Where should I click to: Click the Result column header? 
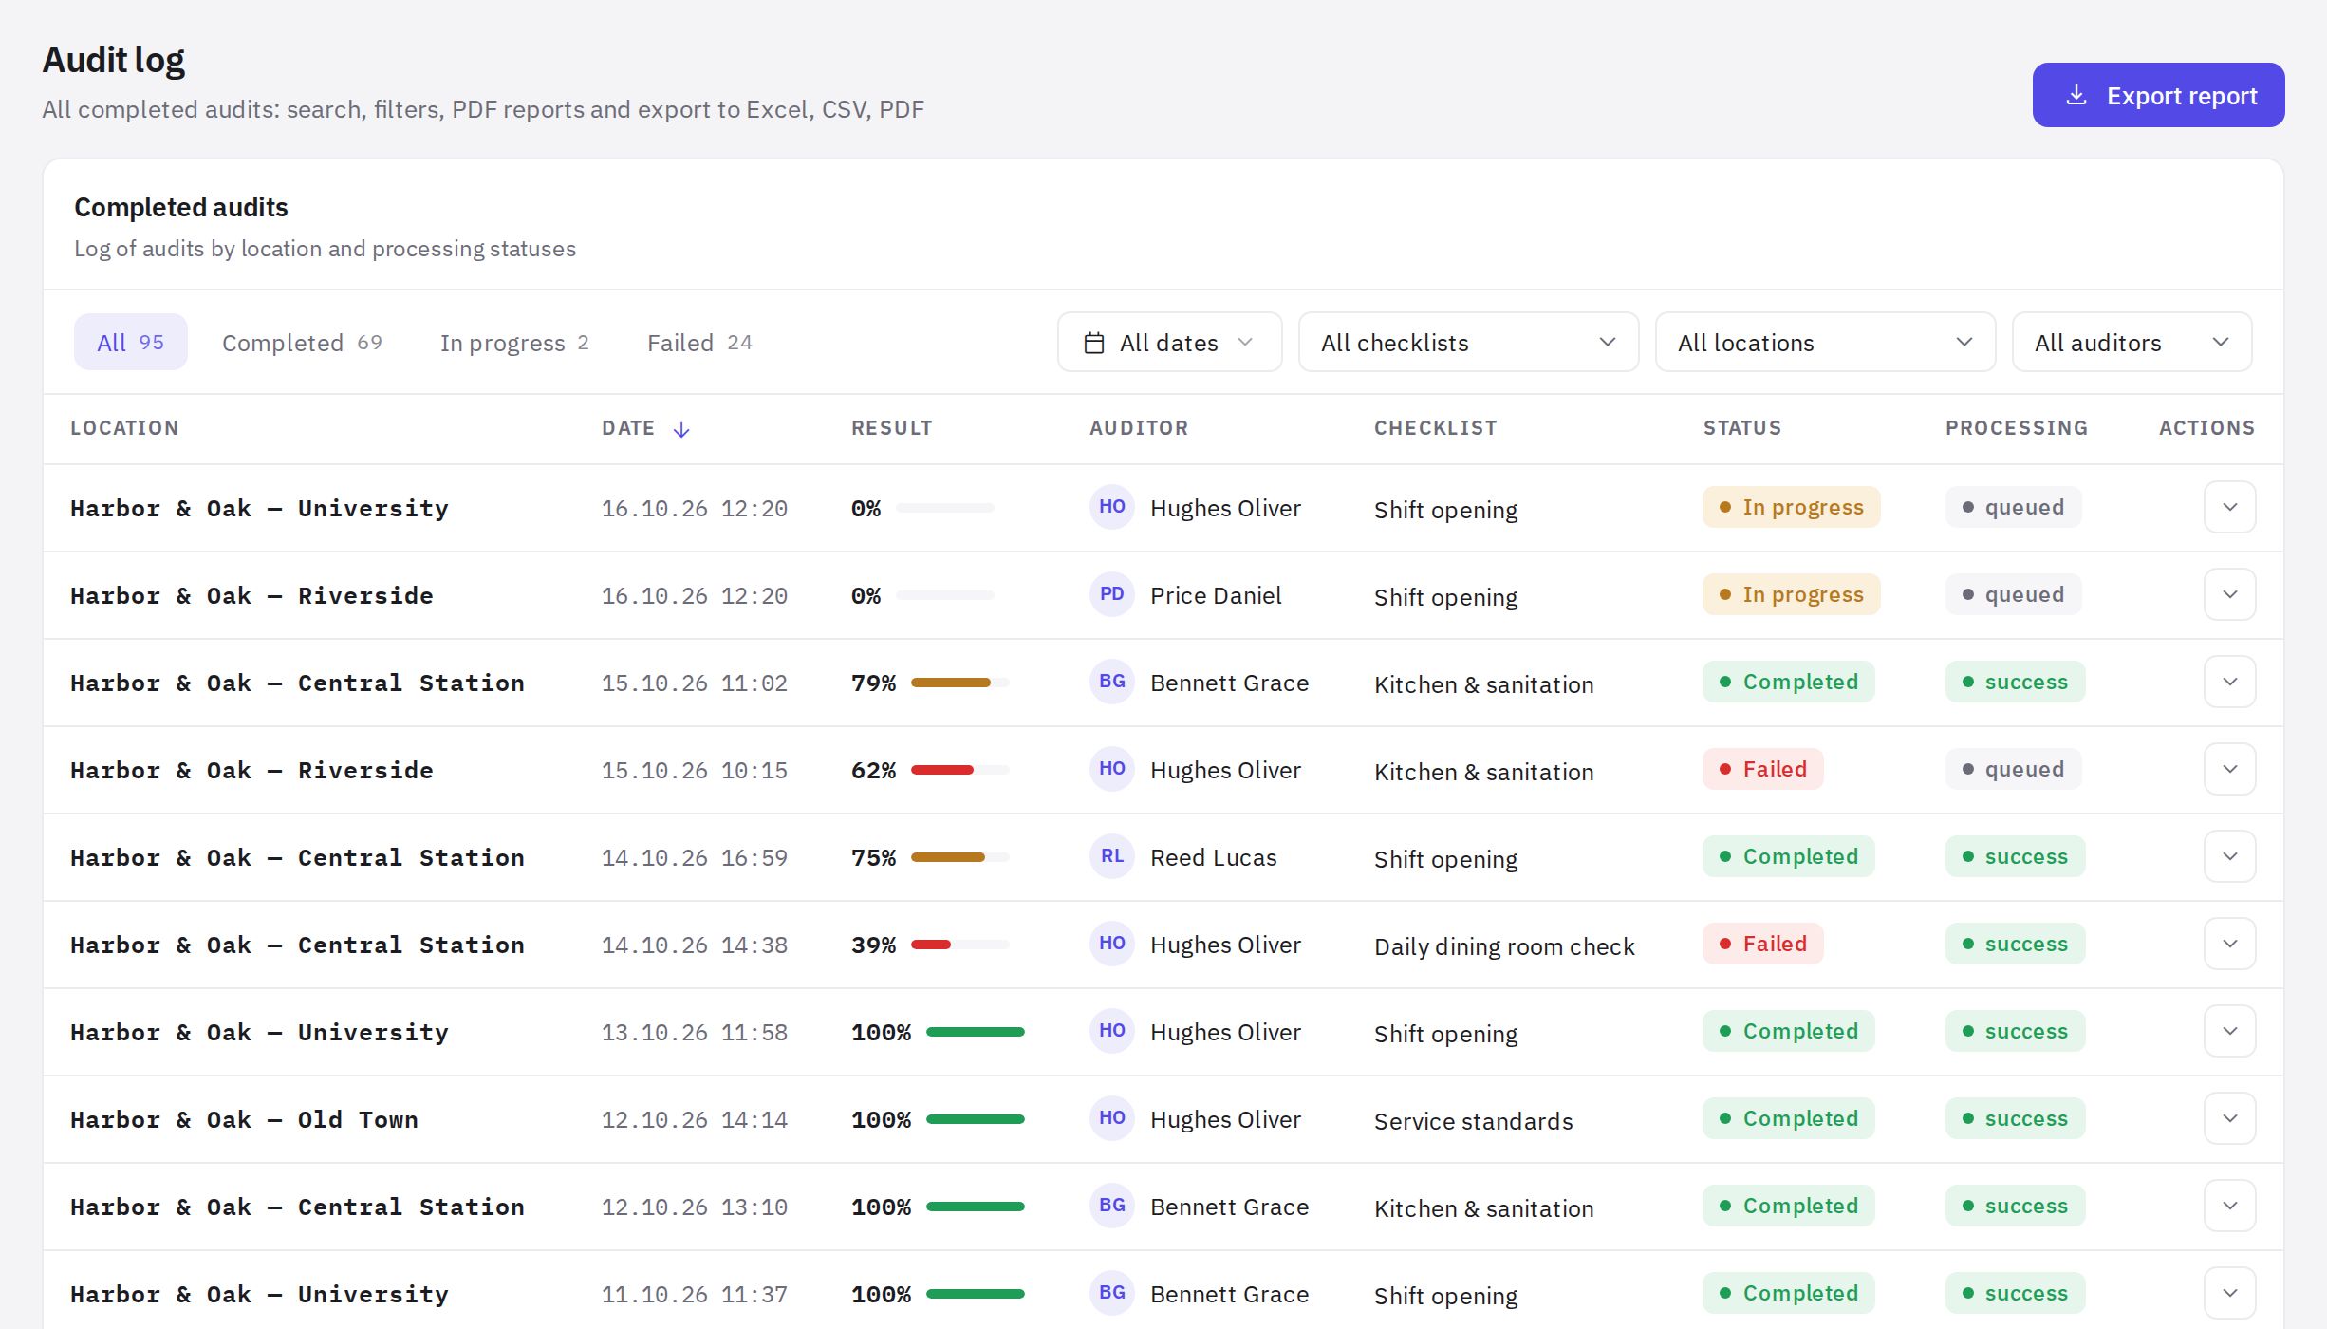point(891,428)
